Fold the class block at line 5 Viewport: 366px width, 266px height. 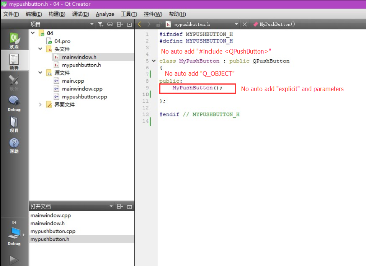pyautogui.click(x=154, y=61)
